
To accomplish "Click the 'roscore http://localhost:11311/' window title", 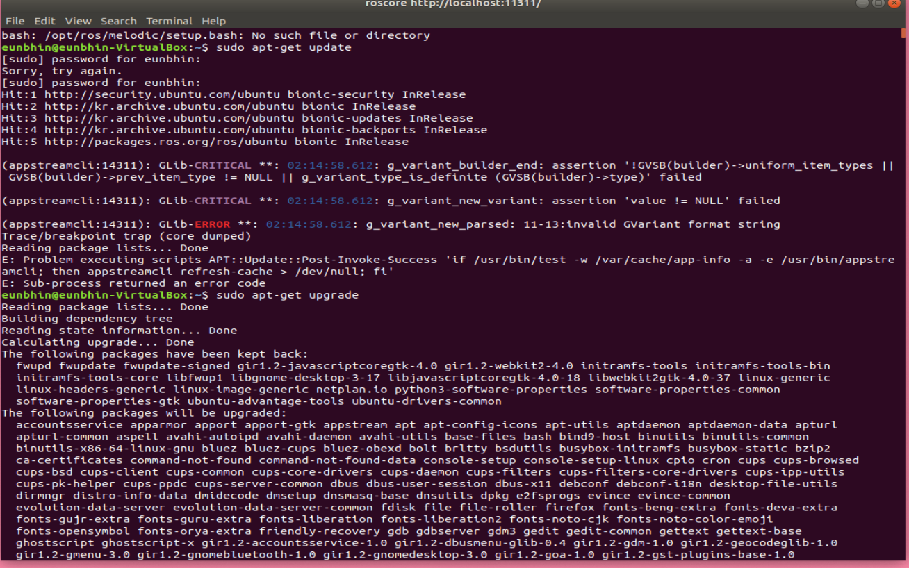I will click(453, 4).
